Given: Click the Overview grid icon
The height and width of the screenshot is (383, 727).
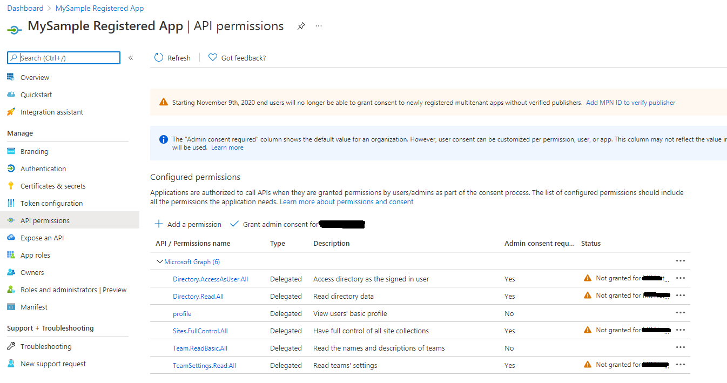Looking at the screenshot, I should tap(11, 77).
